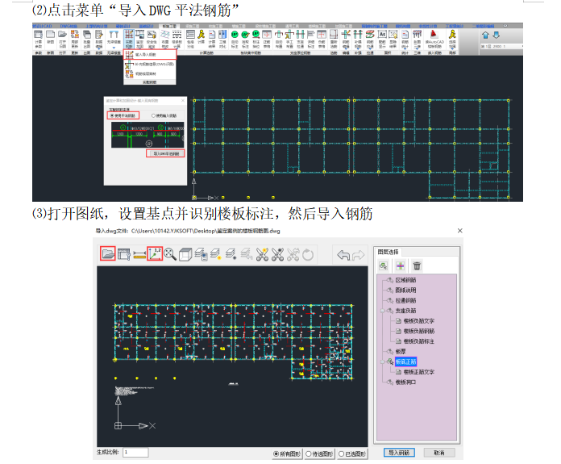561x464 pixels.
Task: Click the greyed layers return icon
Action: point(246,254)
